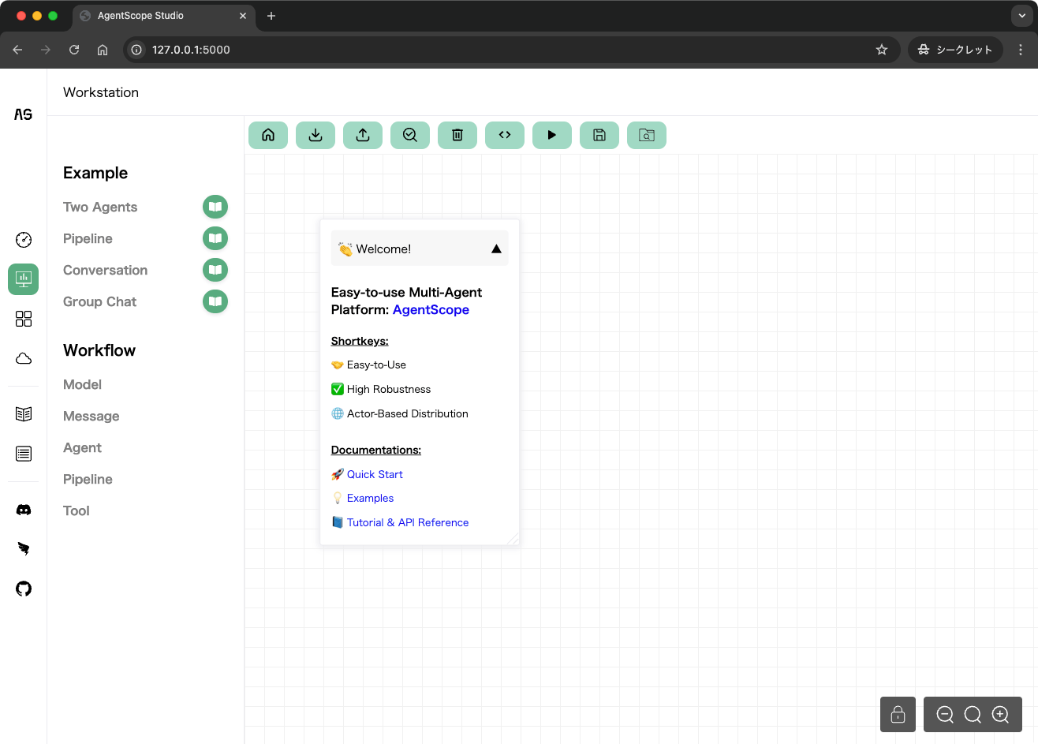Open Pipeline example guide book icon
The height and width of the screenshot is (744, 1038).
click(215, 238)
